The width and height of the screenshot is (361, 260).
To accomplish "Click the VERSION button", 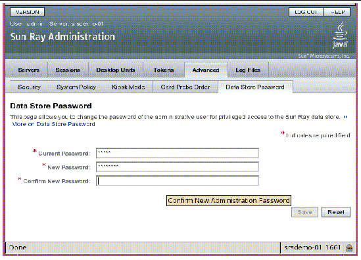I will (27, 12).
